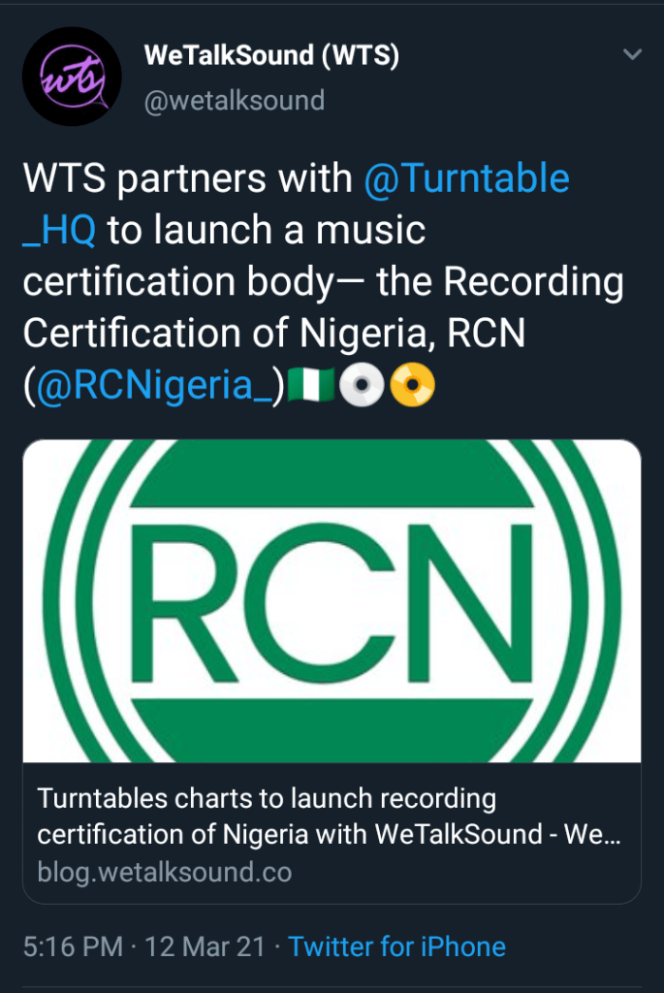Click the 'Certification of Nigeria, RCN' text line
This screenshot has height=993, width=664.
[273, 334]
